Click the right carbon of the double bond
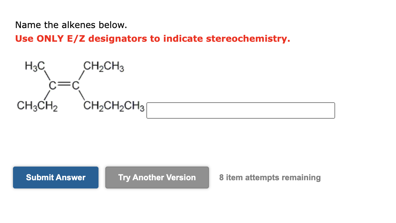The image size is (396, 223). 76,84
